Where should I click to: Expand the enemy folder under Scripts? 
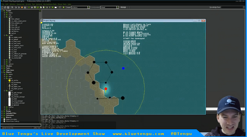tap(5, 13)
